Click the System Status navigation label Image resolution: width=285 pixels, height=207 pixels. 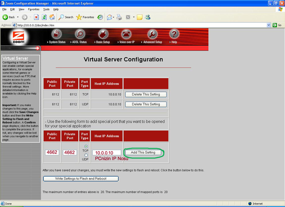pos(57,42)
